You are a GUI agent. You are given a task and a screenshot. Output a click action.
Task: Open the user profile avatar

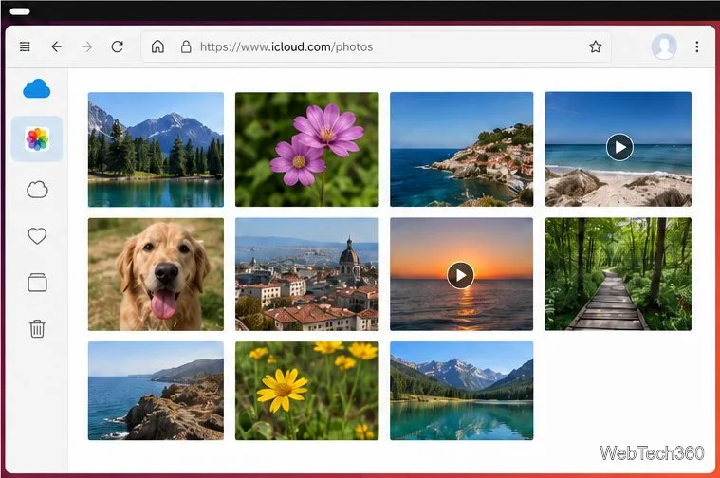coord(664,46)
